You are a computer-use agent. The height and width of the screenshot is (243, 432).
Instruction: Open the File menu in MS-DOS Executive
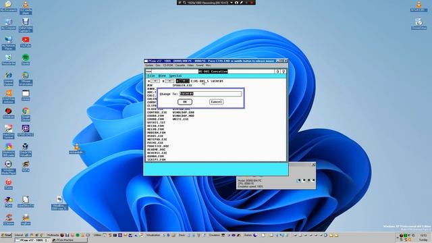point(151,76)
